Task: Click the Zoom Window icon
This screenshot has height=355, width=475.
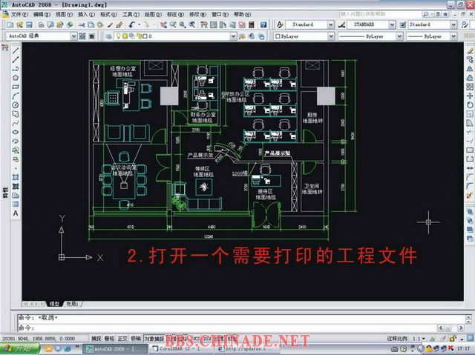Action: 183,24
